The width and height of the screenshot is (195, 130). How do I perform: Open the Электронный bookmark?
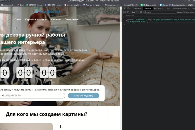point(178,5)
